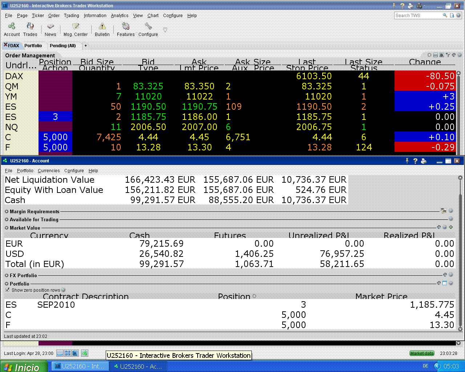
Task: Click the green Market data indicator
Action: coord(422,353)
